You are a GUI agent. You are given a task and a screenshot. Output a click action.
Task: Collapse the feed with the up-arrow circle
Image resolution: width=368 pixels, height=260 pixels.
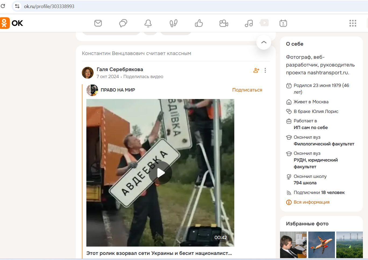pyautogui.click(x=263, y=42)
